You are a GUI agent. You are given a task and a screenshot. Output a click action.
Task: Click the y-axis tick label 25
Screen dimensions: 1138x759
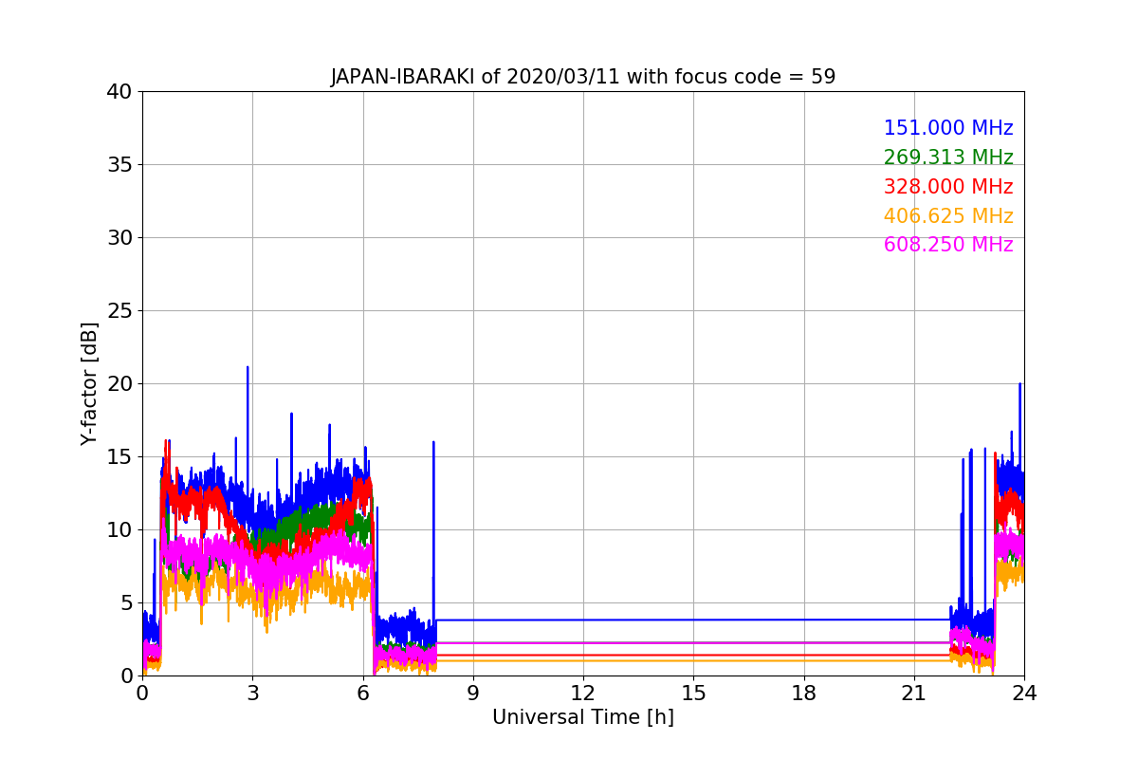[119, 311]
